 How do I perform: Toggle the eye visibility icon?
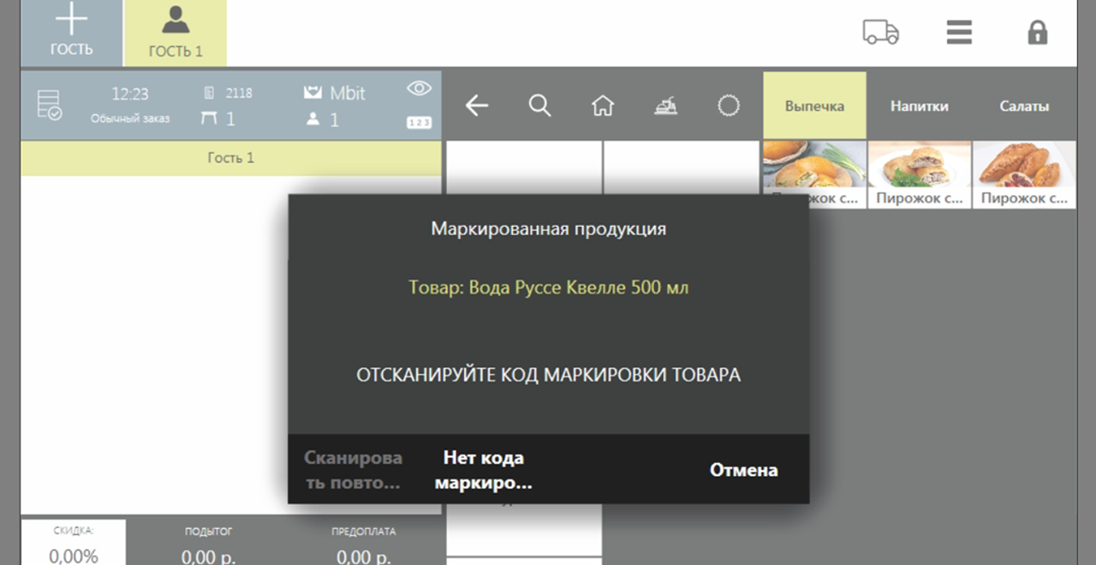(418, 88)
